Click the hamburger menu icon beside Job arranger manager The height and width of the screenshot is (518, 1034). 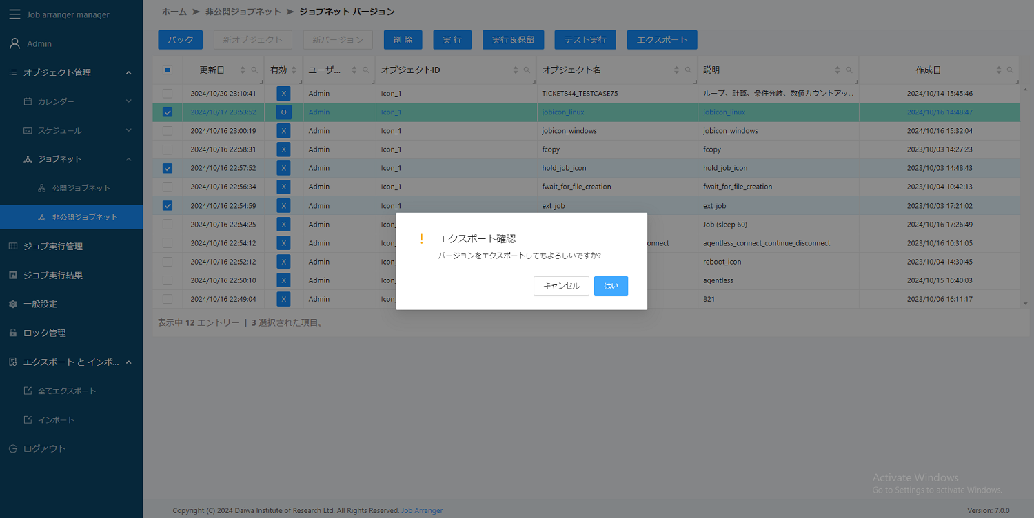pyautogui.click(x=14, y=14)
